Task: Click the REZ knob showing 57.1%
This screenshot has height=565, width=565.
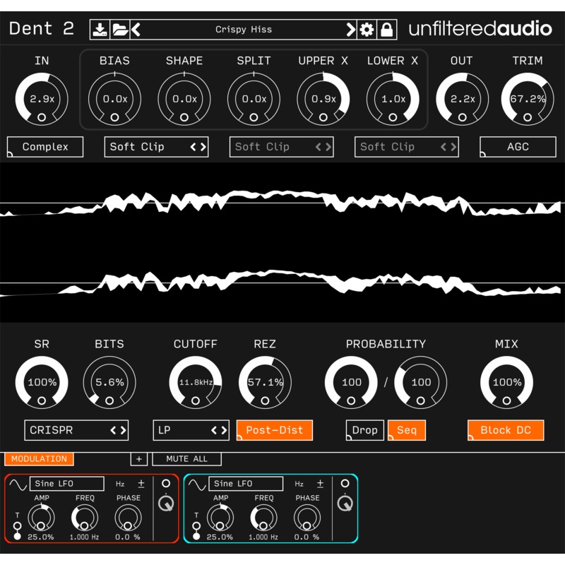Action: [x=265, y=382]
